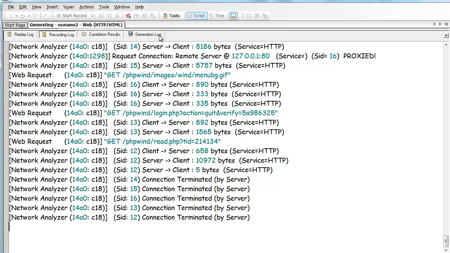Click the Sid 16 Client to Server 890 bytes line
This screenshot has width=450, height=253.
(x=144, y=84)
